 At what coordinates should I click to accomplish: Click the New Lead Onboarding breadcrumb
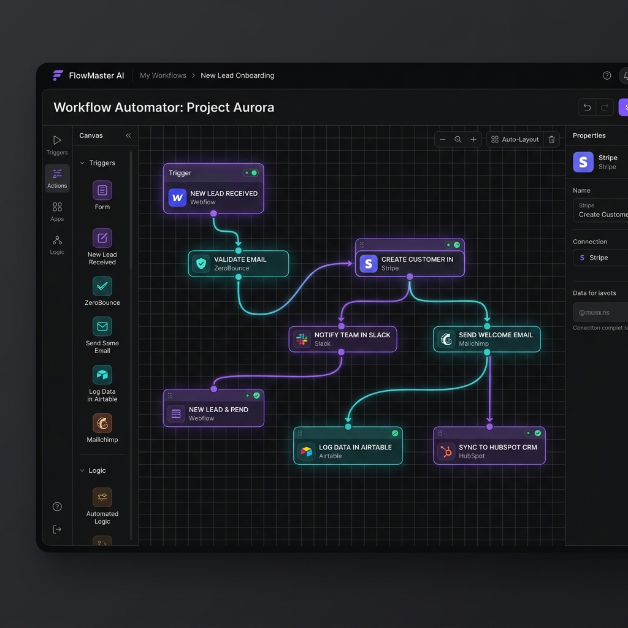(237, 75)
